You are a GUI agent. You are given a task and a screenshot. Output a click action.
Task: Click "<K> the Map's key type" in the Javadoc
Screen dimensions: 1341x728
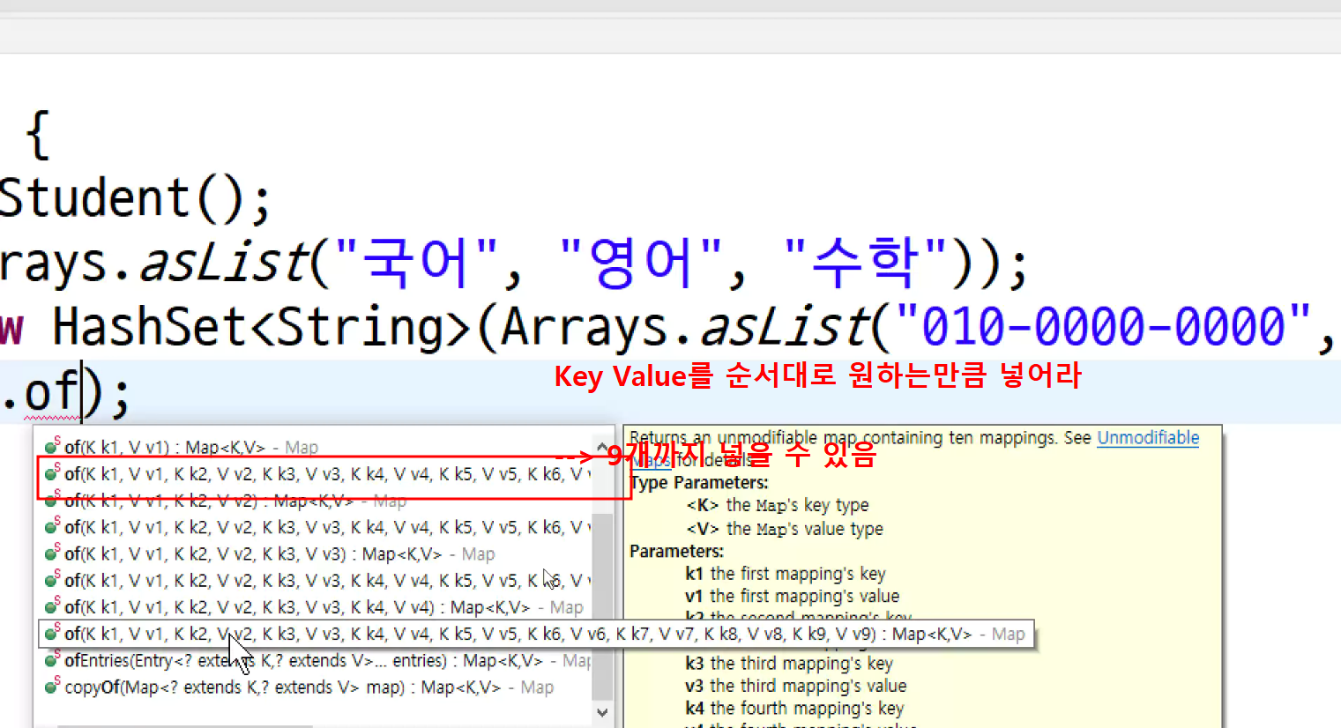[x=777, y=505]
